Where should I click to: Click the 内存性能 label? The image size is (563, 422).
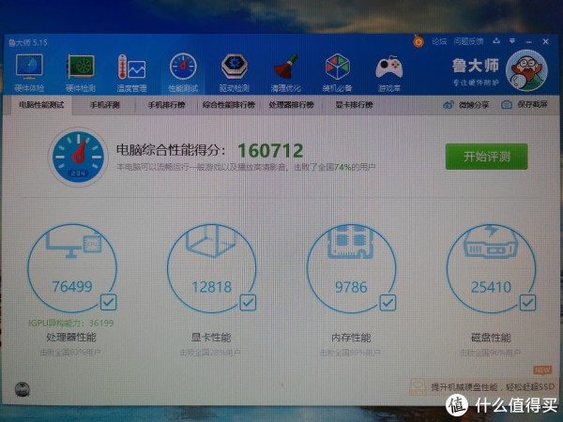pyautogui.click(x=351, y=338)
